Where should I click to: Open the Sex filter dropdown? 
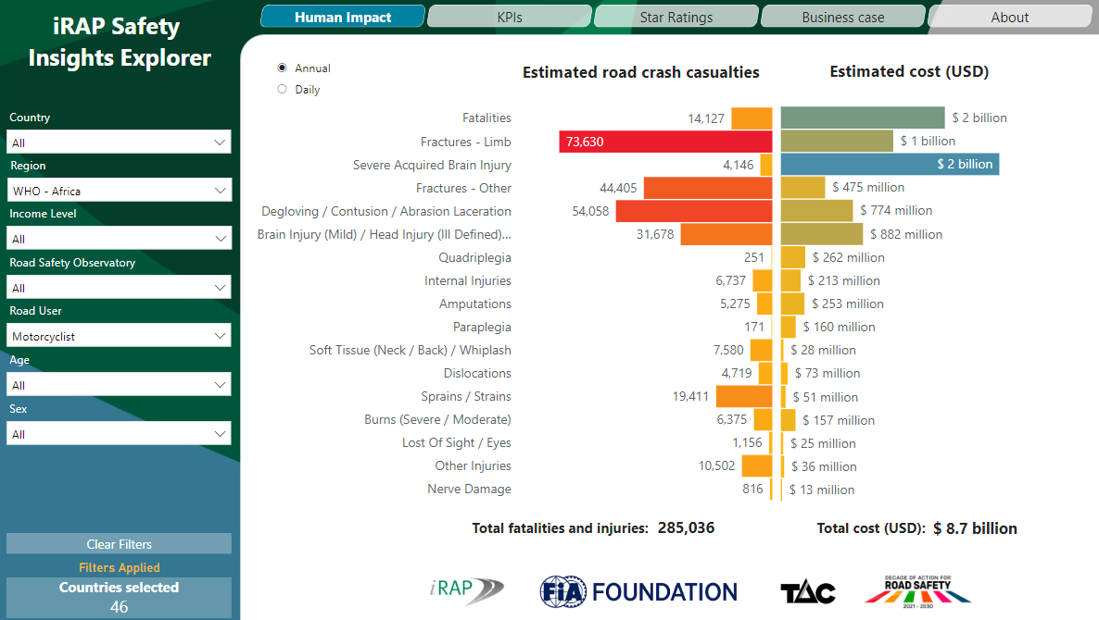point(120,434)
